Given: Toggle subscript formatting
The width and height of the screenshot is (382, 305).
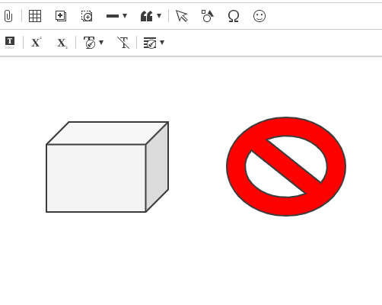Looking at the screenshot, I should (62, 43).
